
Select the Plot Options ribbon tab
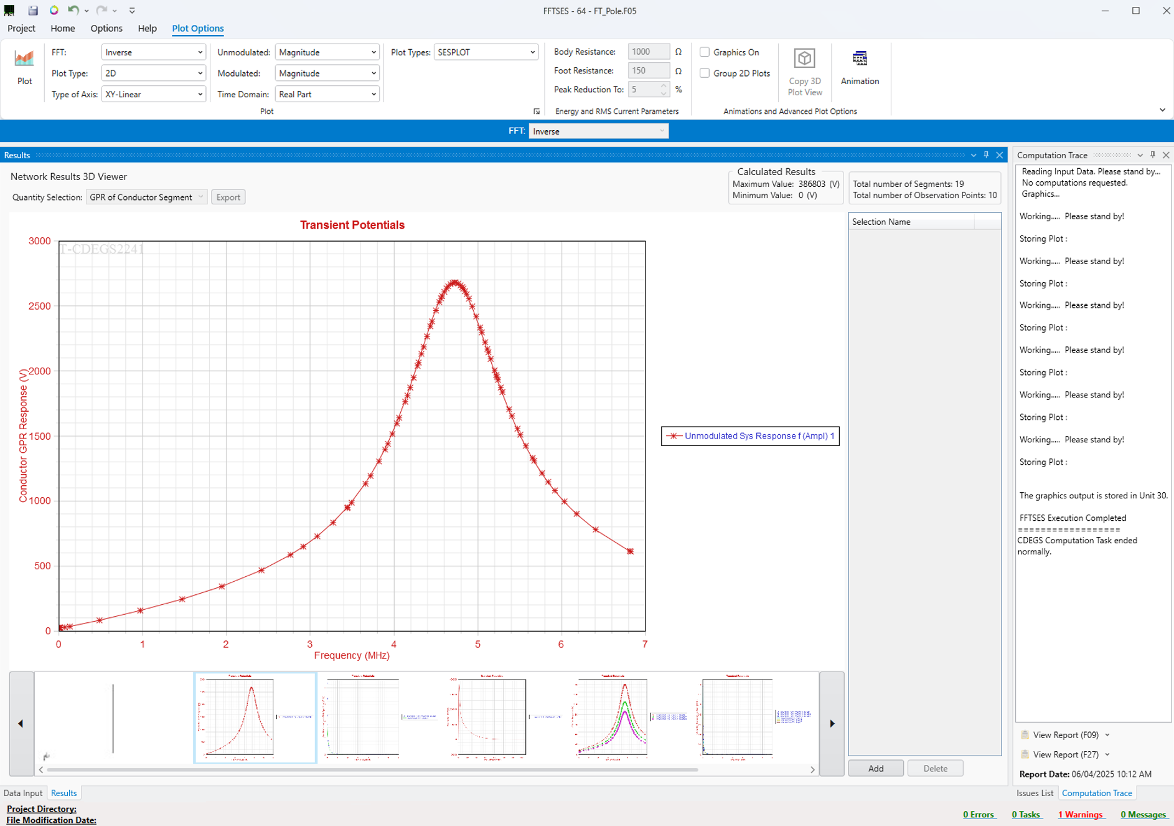(198, 28)
